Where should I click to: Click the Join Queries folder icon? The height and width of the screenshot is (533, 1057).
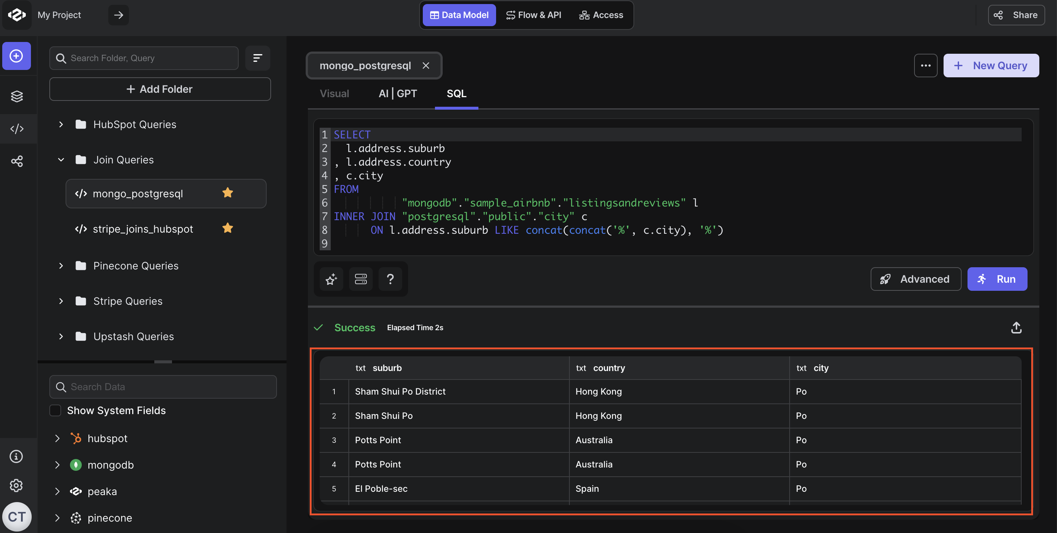(81, 159)
